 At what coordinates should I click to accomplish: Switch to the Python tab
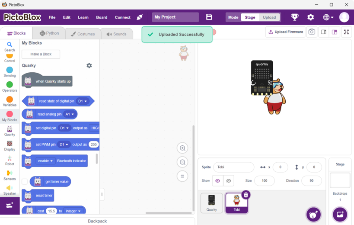coord(49,33)
